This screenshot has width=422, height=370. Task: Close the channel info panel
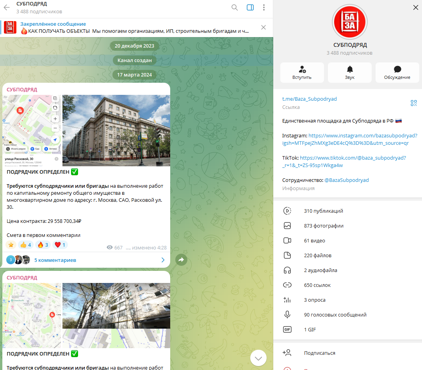(415, 7)
